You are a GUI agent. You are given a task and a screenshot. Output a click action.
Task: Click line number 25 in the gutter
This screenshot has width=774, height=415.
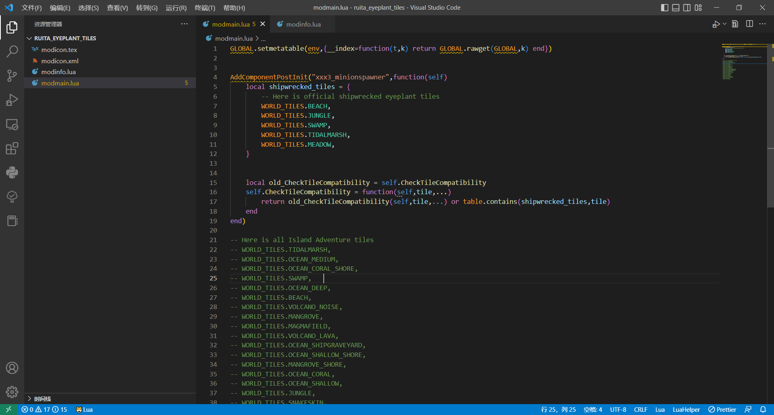coord(213,278)
